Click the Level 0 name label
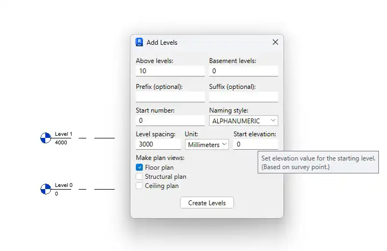The height and width of the screenshot is (251, 387). point(64,185)
